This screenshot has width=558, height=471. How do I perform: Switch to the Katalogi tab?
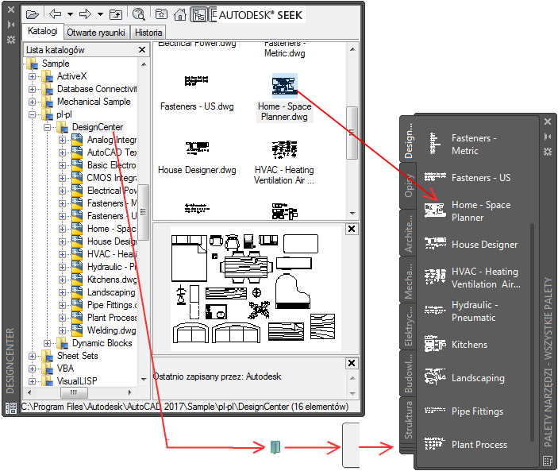43,31
